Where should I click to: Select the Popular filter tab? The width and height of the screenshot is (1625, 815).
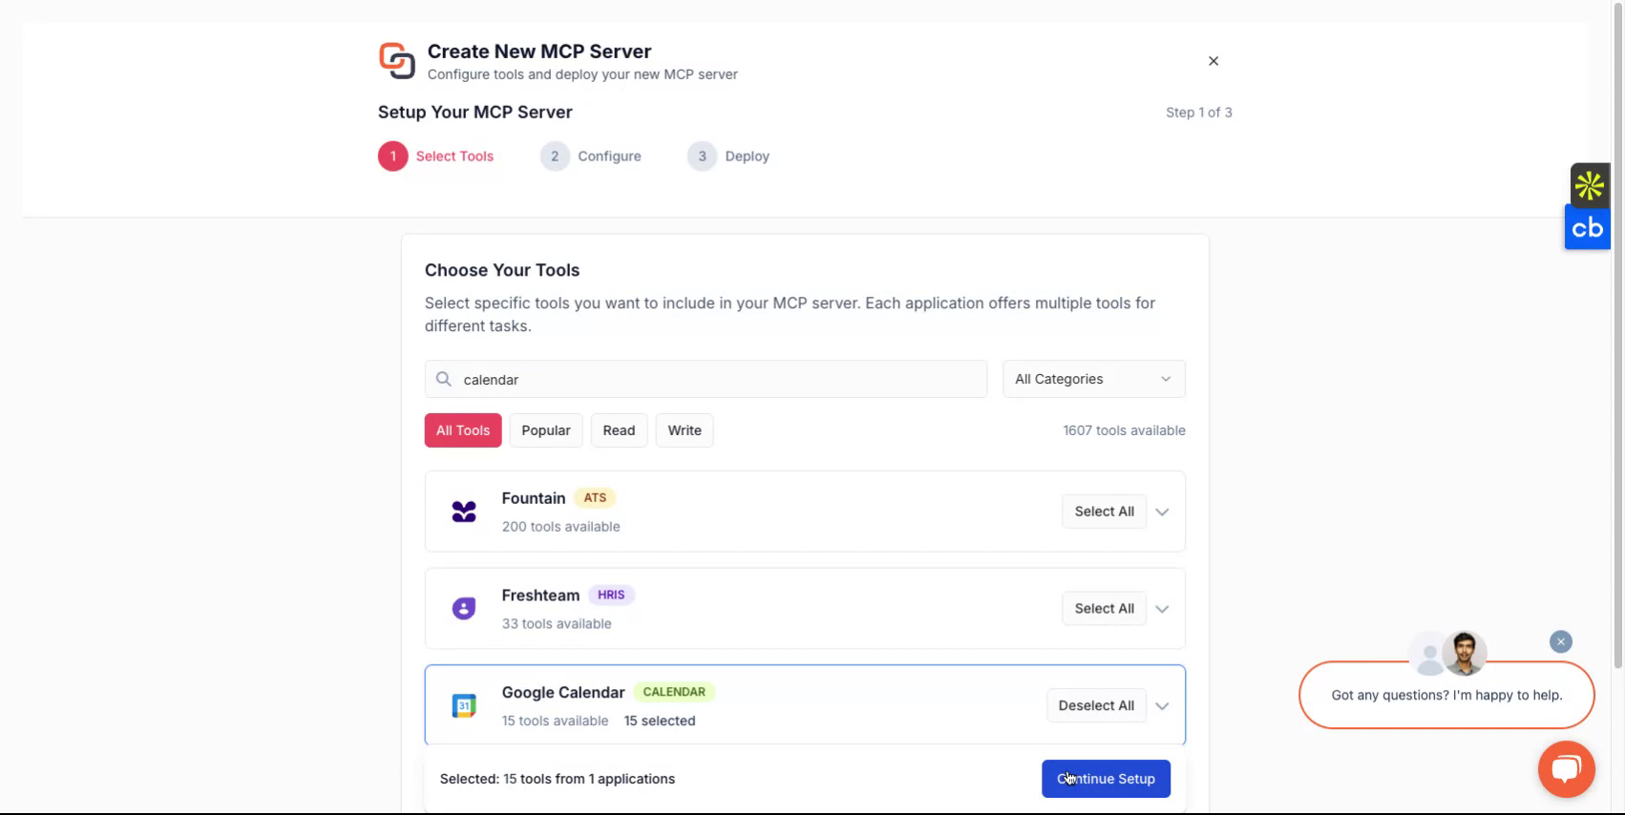tap(546, 430)
